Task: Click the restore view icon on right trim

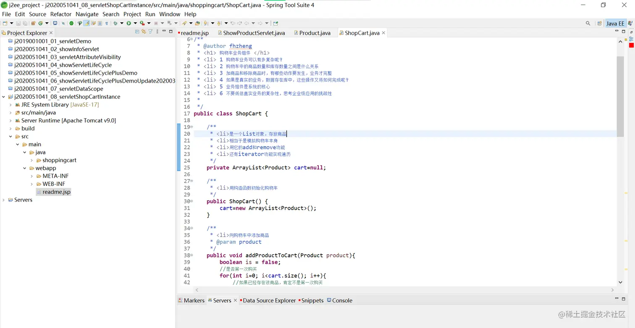Action: (631, 33)
